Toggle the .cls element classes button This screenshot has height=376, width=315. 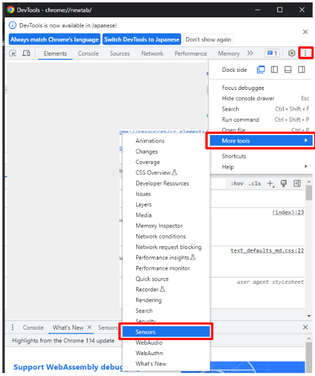[255, 184]
